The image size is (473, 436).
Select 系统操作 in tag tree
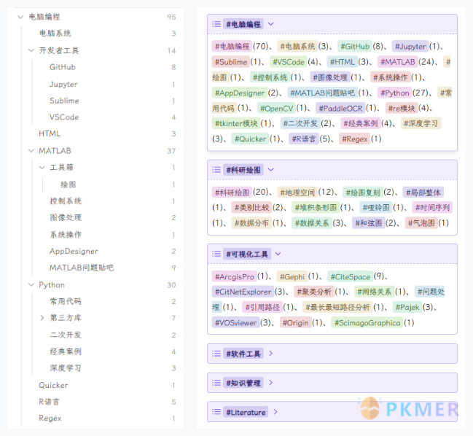66,235
